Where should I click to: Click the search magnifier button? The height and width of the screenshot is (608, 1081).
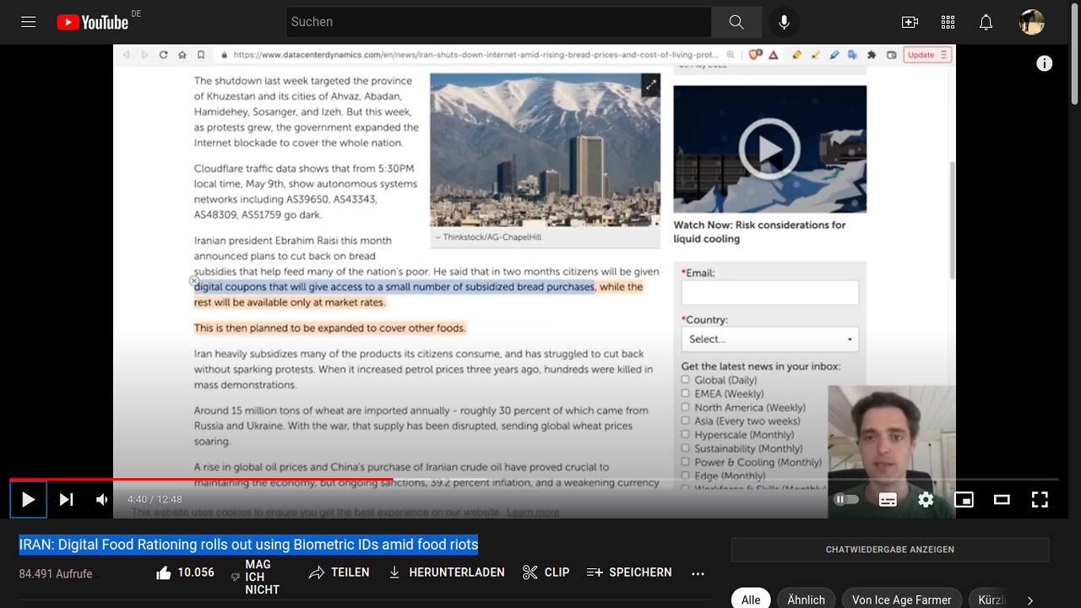(x=736, y=22)
